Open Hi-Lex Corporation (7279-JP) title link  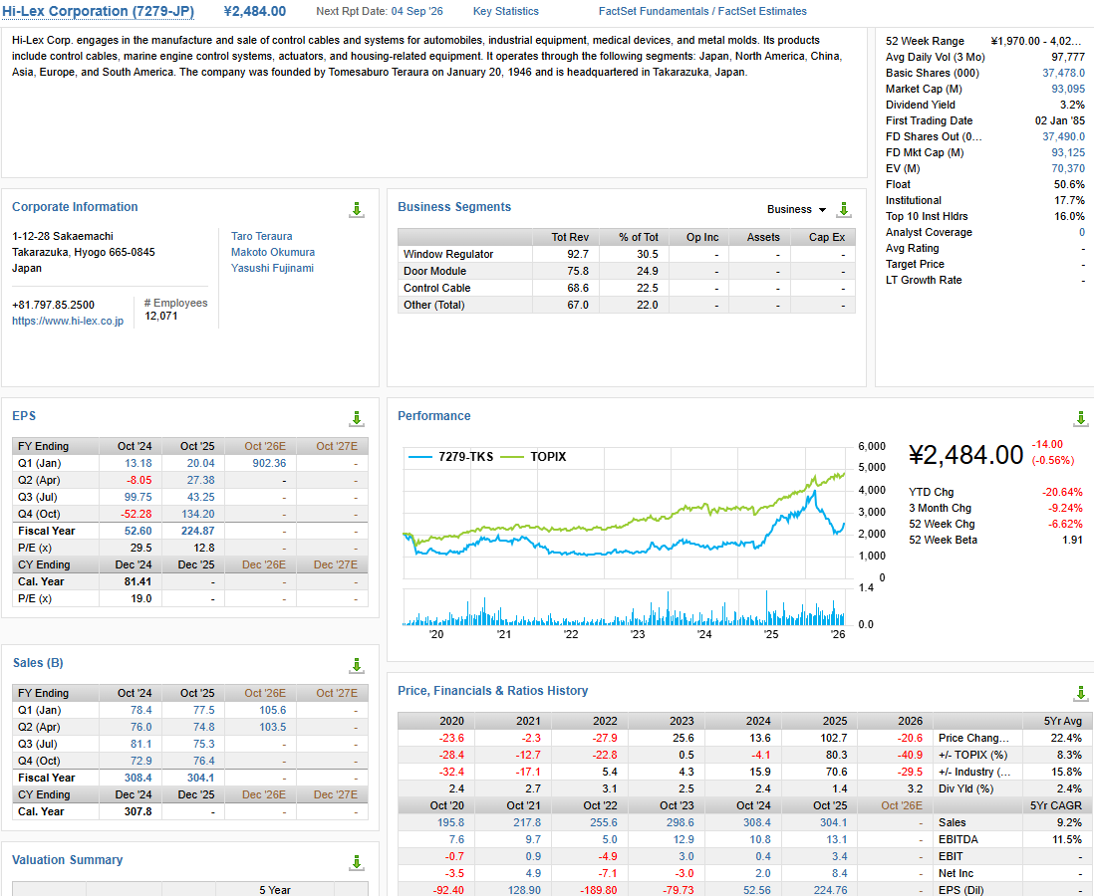pyautogui.click(x=99, y=11)
